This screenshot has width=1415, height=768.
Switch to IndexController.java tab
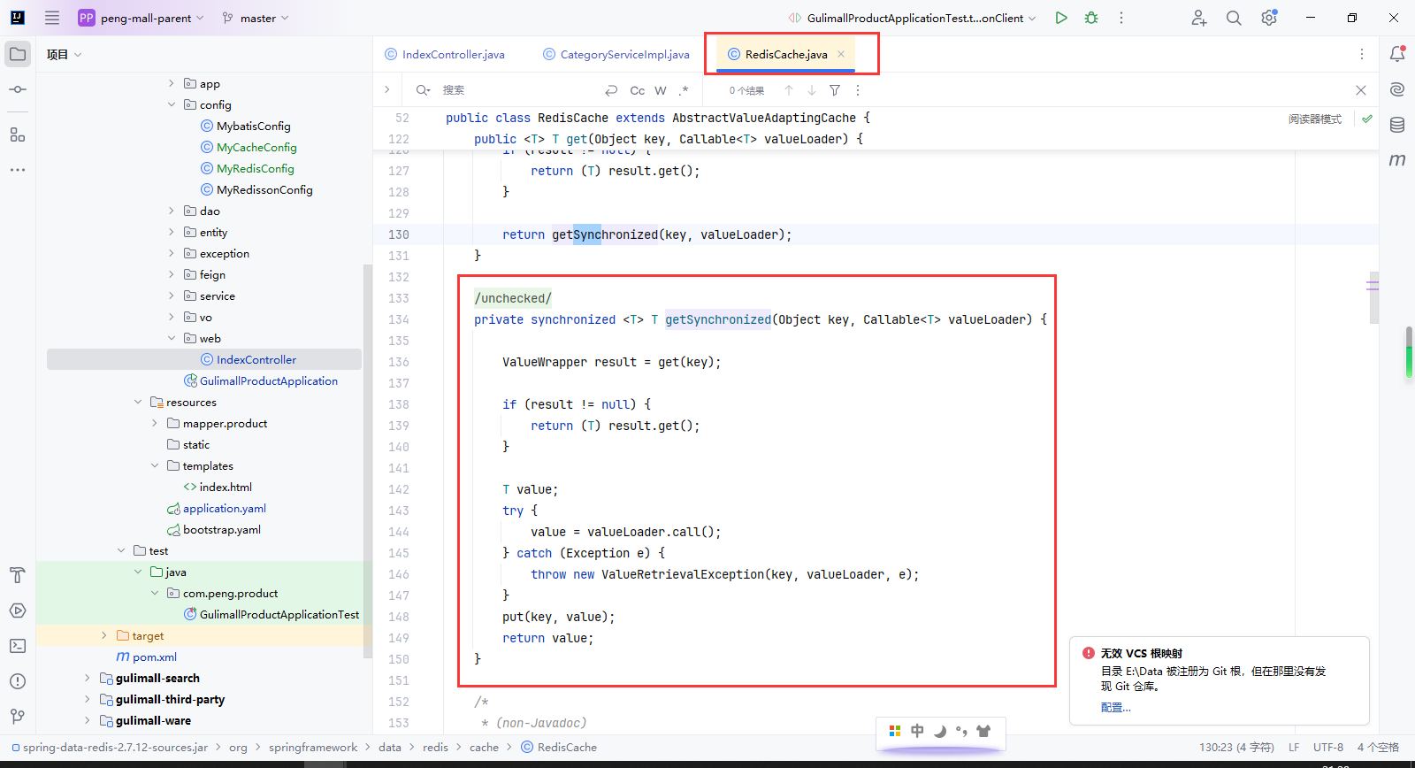click(x=445, y=54)
